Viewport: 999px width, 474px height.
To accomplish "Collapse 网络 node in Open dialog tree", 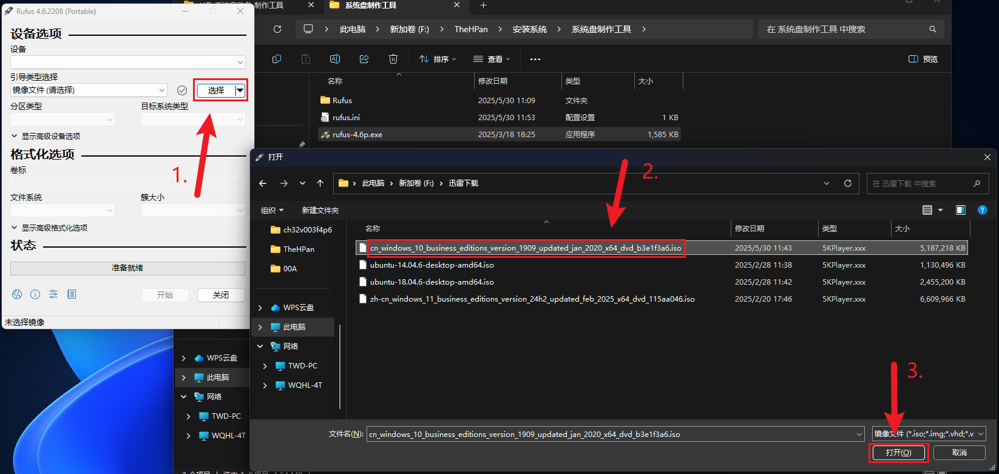I will click(x=260, y=347).
